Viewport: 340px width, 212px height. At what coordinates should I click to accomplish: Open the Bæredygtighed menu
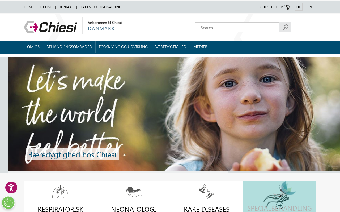(x=171, y=47)
